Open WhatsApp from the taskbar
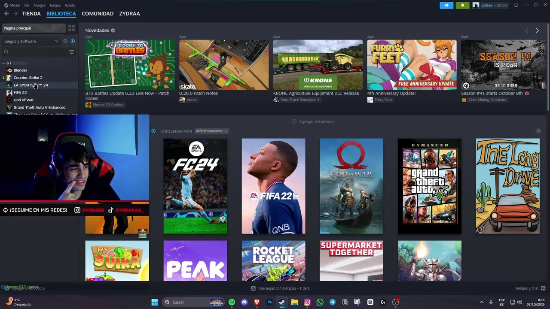Screen dimensions: 550x309 320,302
